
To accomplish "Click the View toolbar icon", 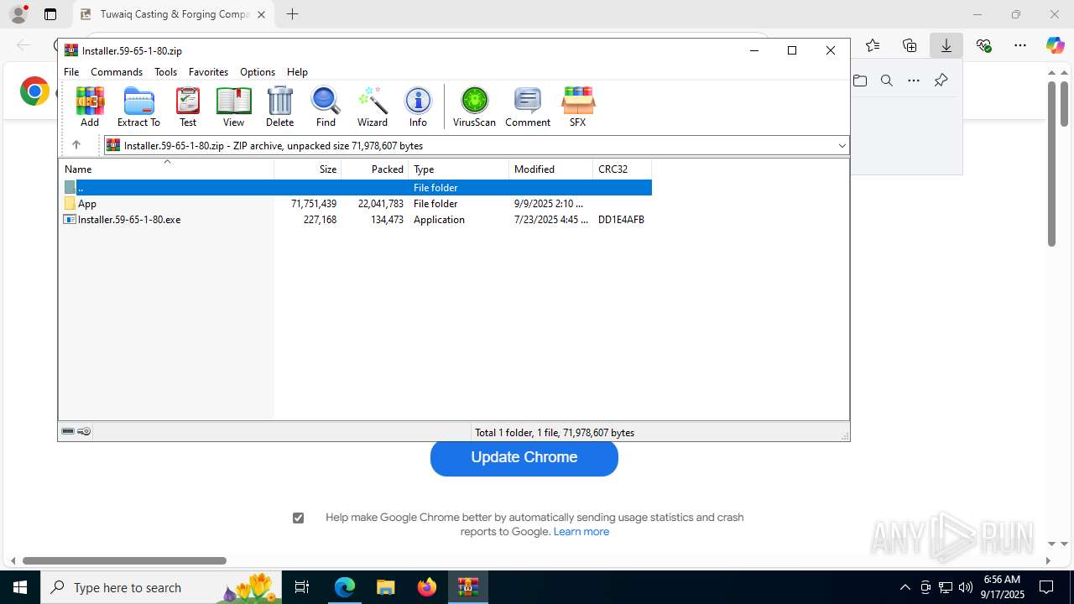I will (x=233, y=107).
